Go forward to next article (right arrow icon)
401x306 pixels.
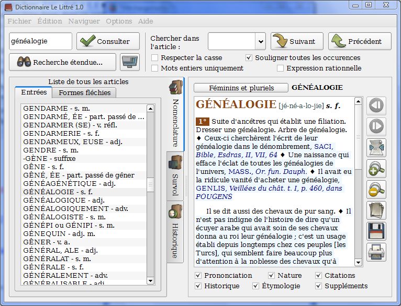click(x=376, y=126)
